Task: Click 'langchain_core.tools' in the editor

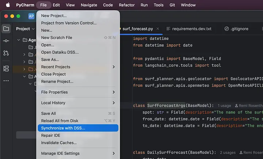Action: click(168, 65)
